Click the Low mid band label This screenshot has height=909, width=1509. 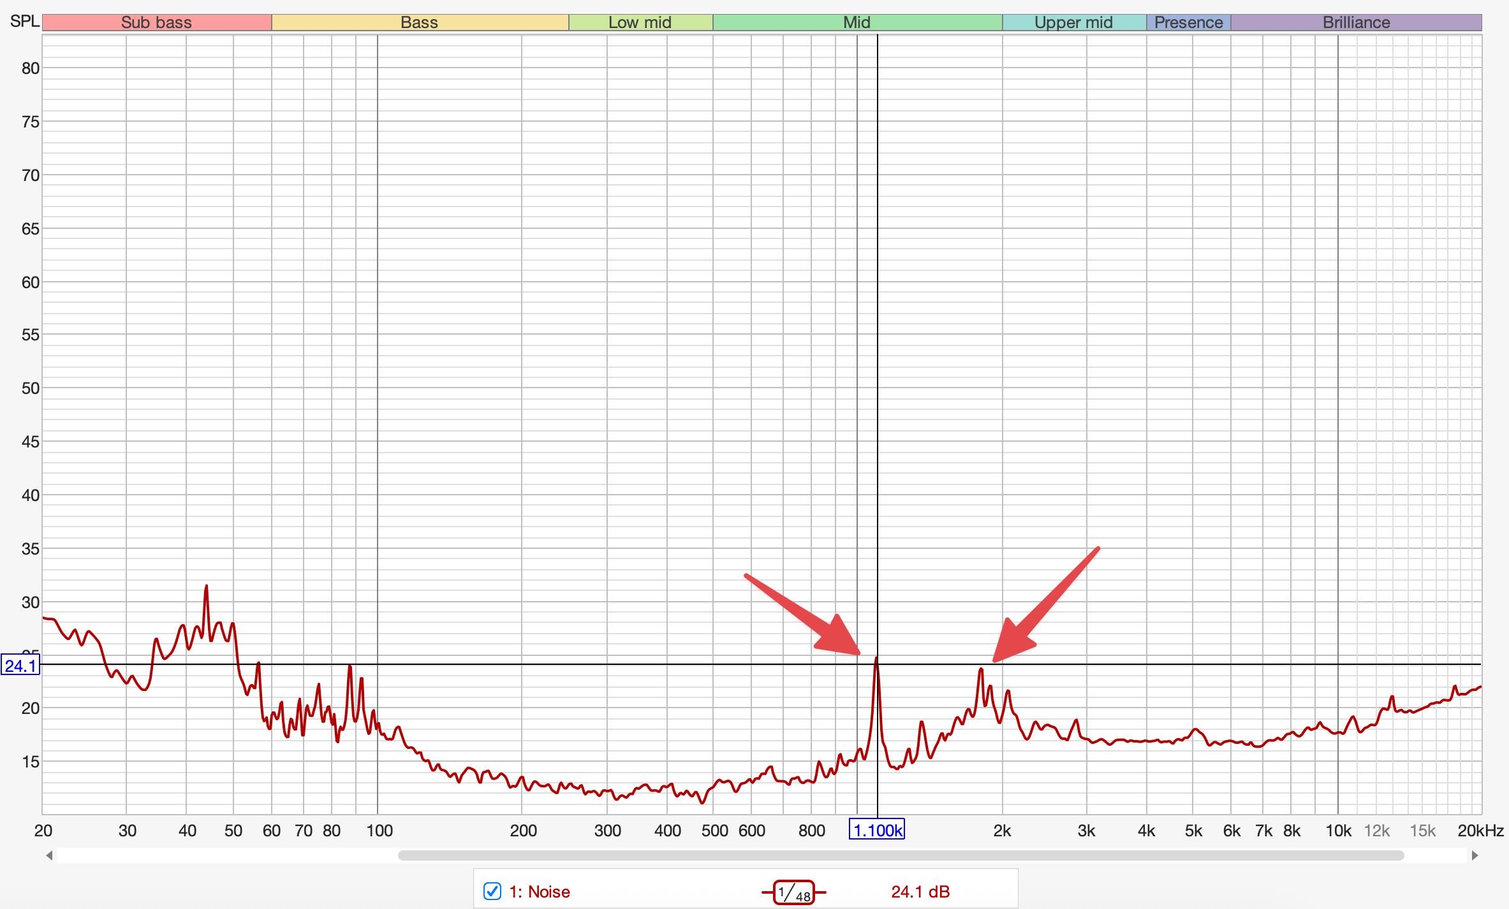tap(640, 22)
